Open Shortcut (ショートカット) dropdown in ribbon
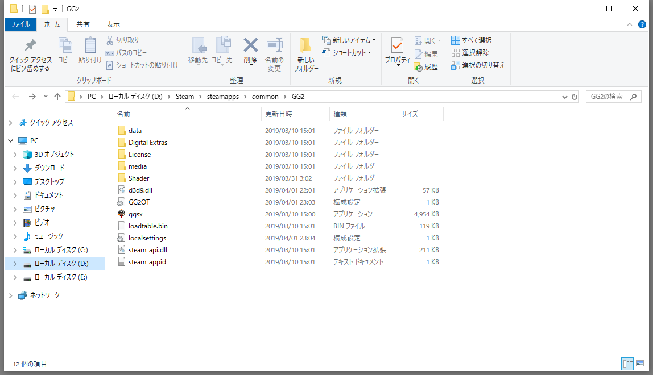Screen dimensions: 653x375 coord(347,52)
